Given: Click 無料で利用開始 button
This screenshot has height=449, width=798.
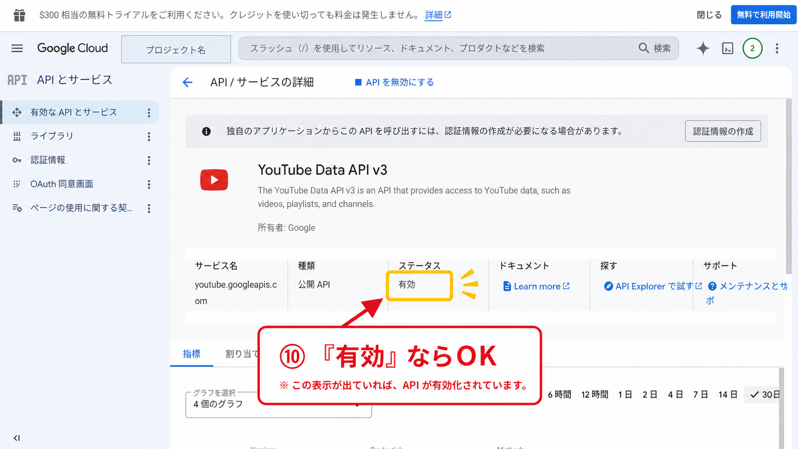Looking at the screenshot, I should [x=763, y=15].
